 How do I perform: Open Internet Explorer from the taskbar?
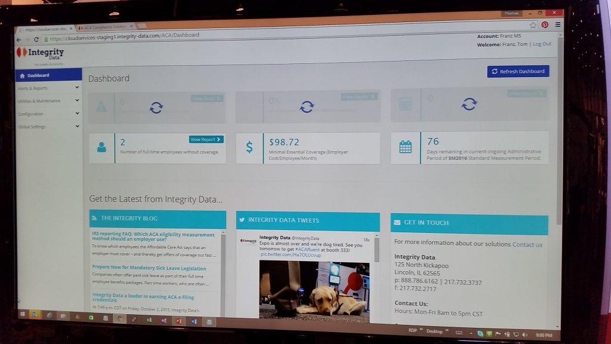[x=50, y=315]
